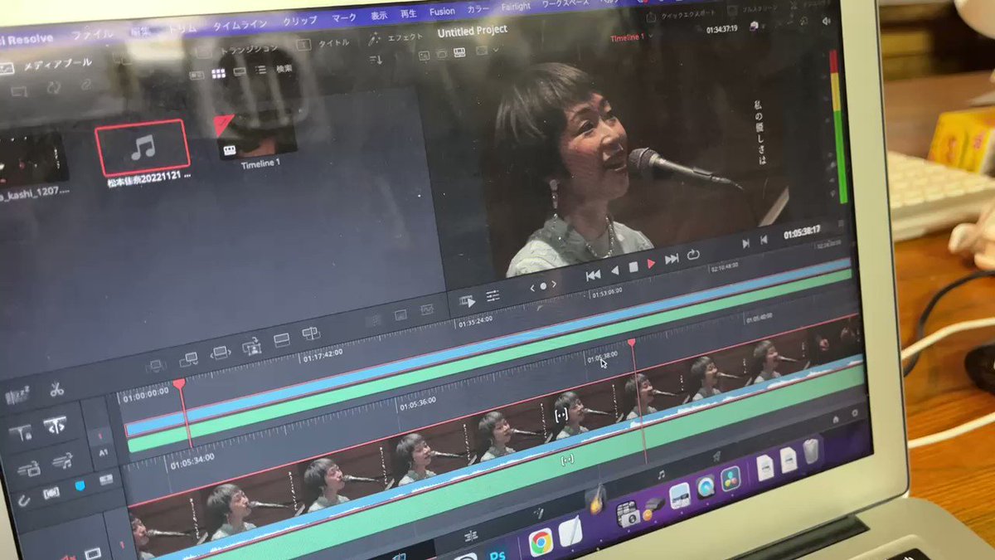The image size is (995, 560).
Task: Jump to the start of the timeline
Action: tap(593, 275)
